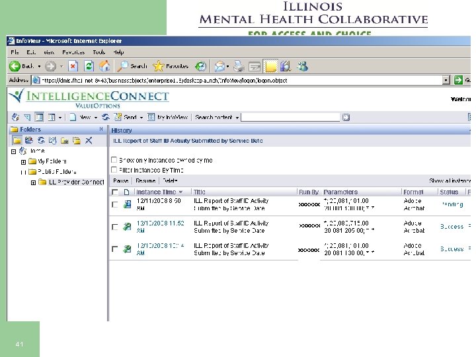The width and height of the screenshot is (476, 357).
Task: Open the View menu
Action: pyautogui.click(x=49, y=52)
